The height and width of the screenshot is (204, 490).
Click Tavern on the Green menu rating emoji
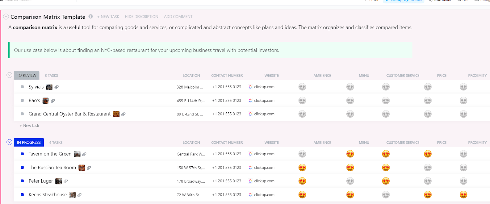[350, 154]
